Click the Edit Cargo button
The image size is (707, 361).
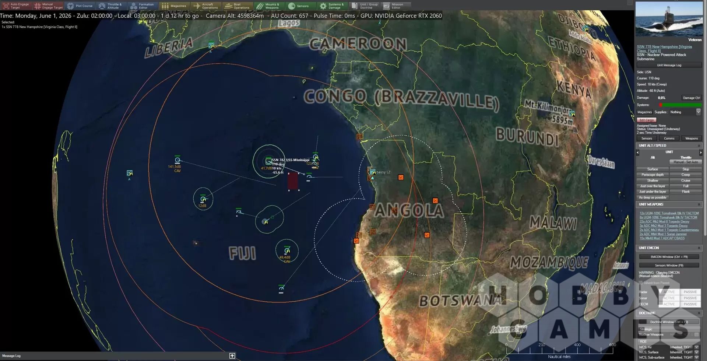(646, 120)
